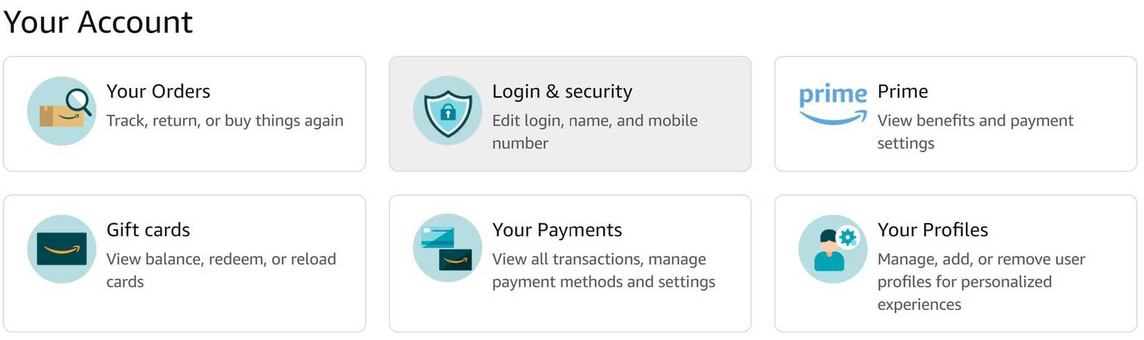
Task: Click the Prime logo icon
Action: [x=833, y=105]
